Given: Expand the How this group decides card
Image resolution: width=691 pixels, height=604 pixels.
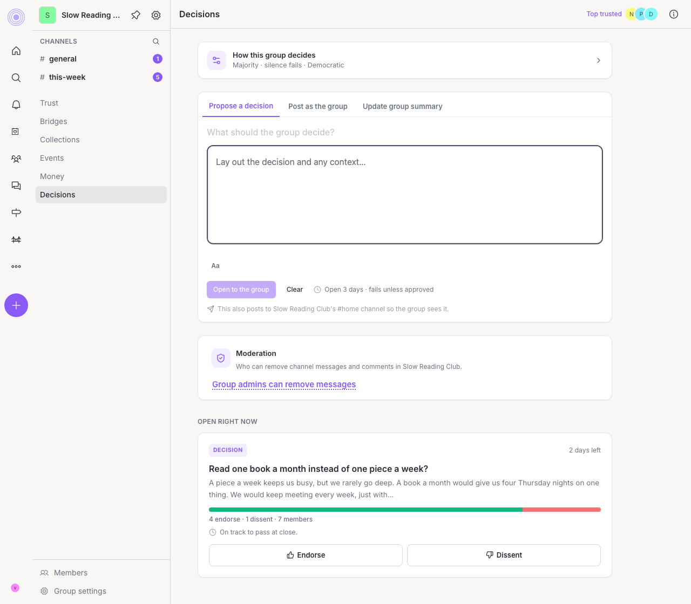Looking at the screenshot, I should coord(405,60).
